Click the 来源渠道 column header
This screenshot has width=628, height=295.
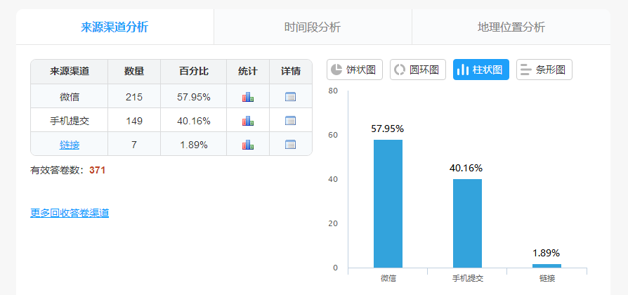click(70, 72)
